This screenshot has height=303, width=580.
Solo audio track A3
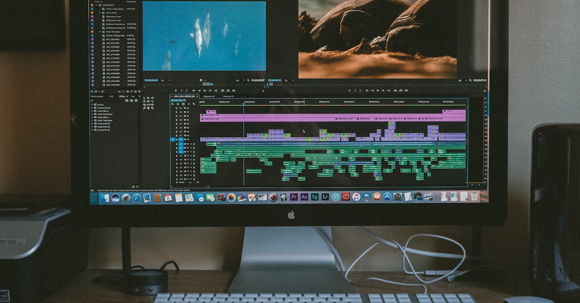coord(188,152)
